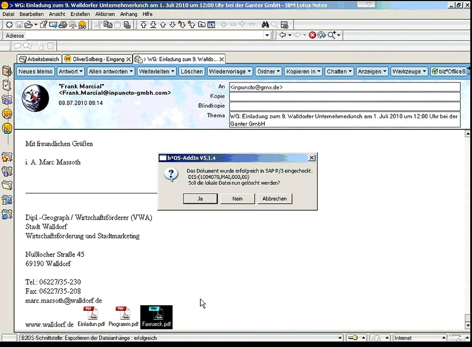Open the Anhang menu
The height and width of the screenshot is (347, 472).
point(128,14)
